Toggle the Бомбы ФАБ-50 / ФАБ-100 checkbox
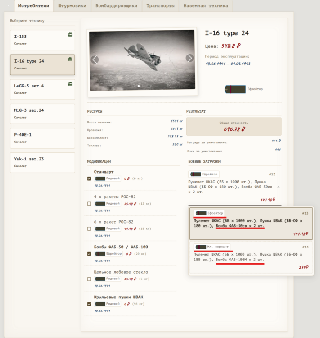Viewport: 320px width, 338px height. pos(89,254)
